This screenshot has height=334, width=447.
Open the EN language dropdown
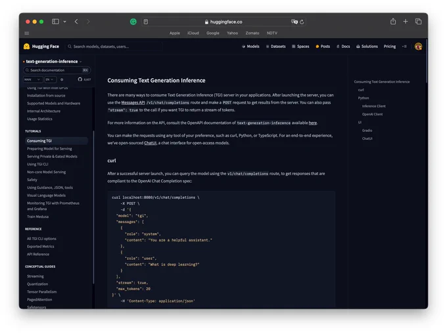click(50, 79)
